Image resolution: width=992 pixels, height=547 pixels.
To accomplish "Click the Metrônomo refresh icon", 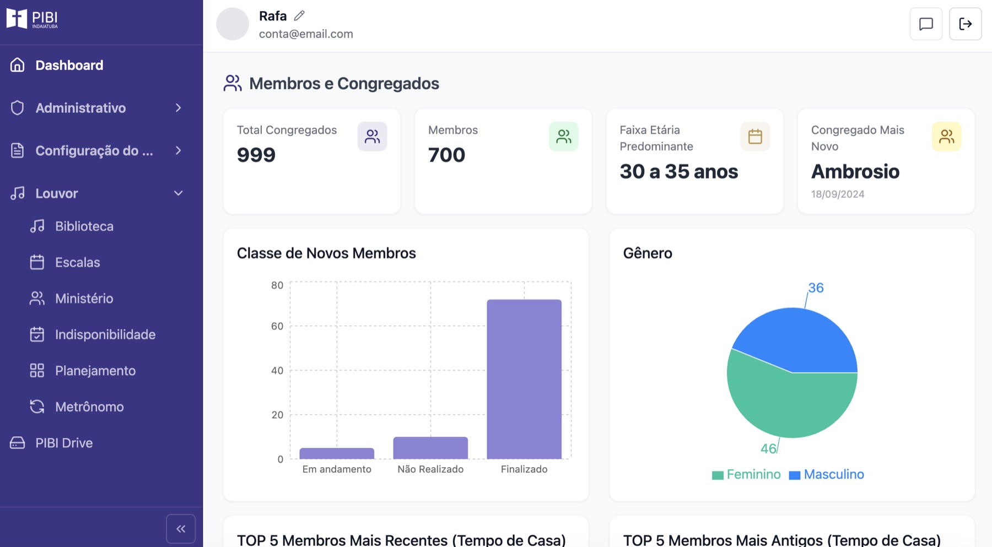I will point(37,407).
